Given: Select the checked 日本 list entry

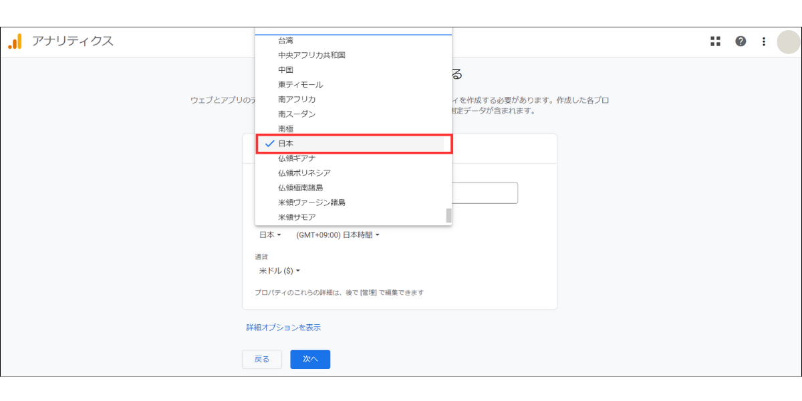Looking at the screenshot, I should click(354, 144).
